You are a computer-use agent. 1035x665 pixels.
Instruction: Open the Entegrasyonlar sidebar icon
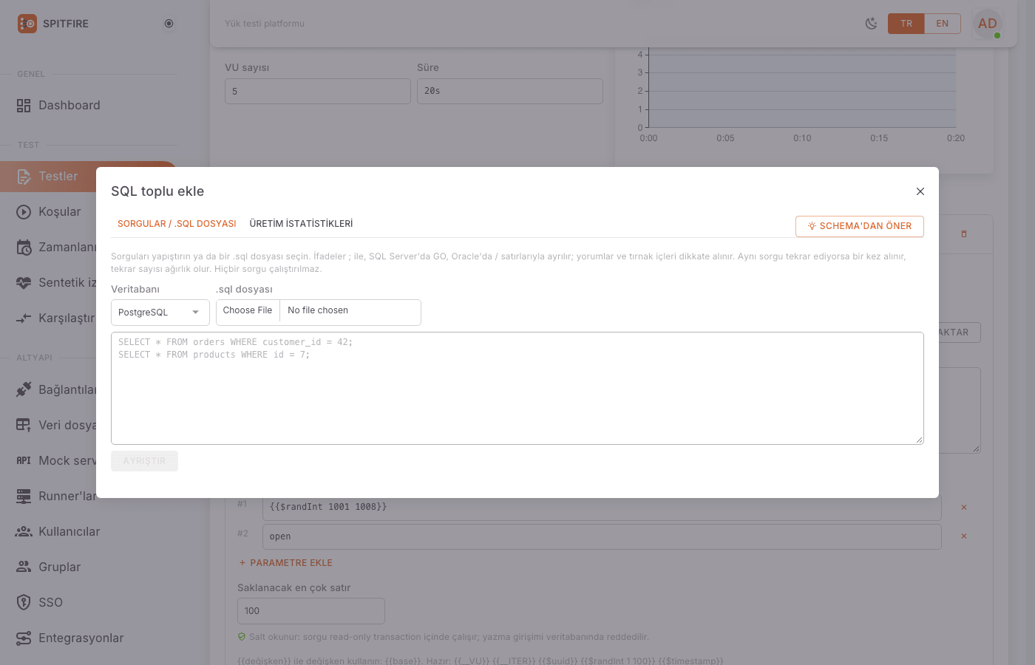24,638
